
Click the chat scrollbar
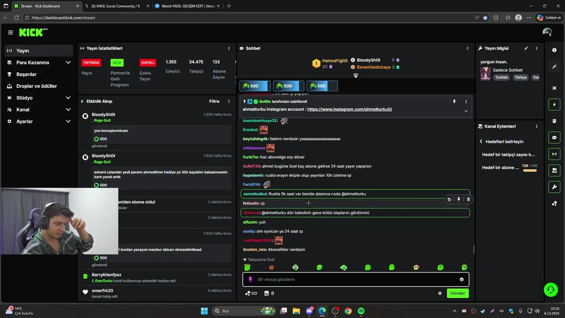coord(474,250)
